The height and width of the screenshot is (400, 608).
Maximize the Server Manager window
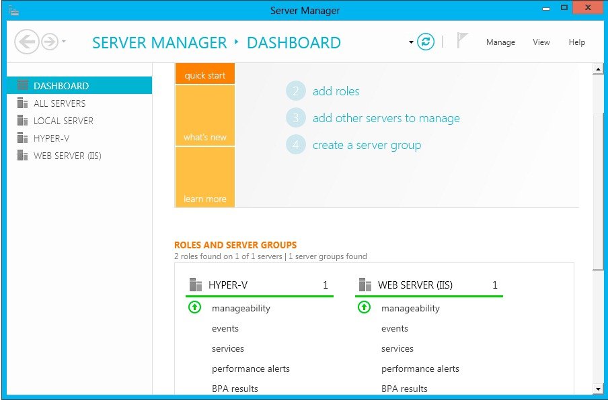click(564, 8)
